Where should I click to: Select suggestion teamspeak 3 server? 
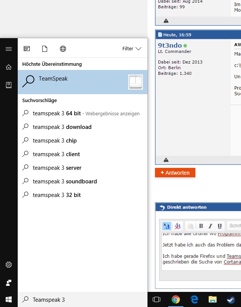click(83, 168)
